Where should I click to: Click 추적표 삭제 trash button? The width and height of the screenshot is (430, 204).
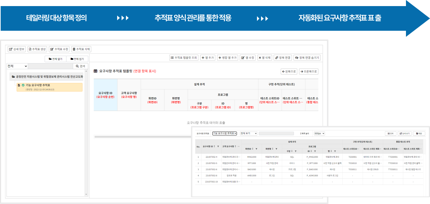tap(81, 49)
